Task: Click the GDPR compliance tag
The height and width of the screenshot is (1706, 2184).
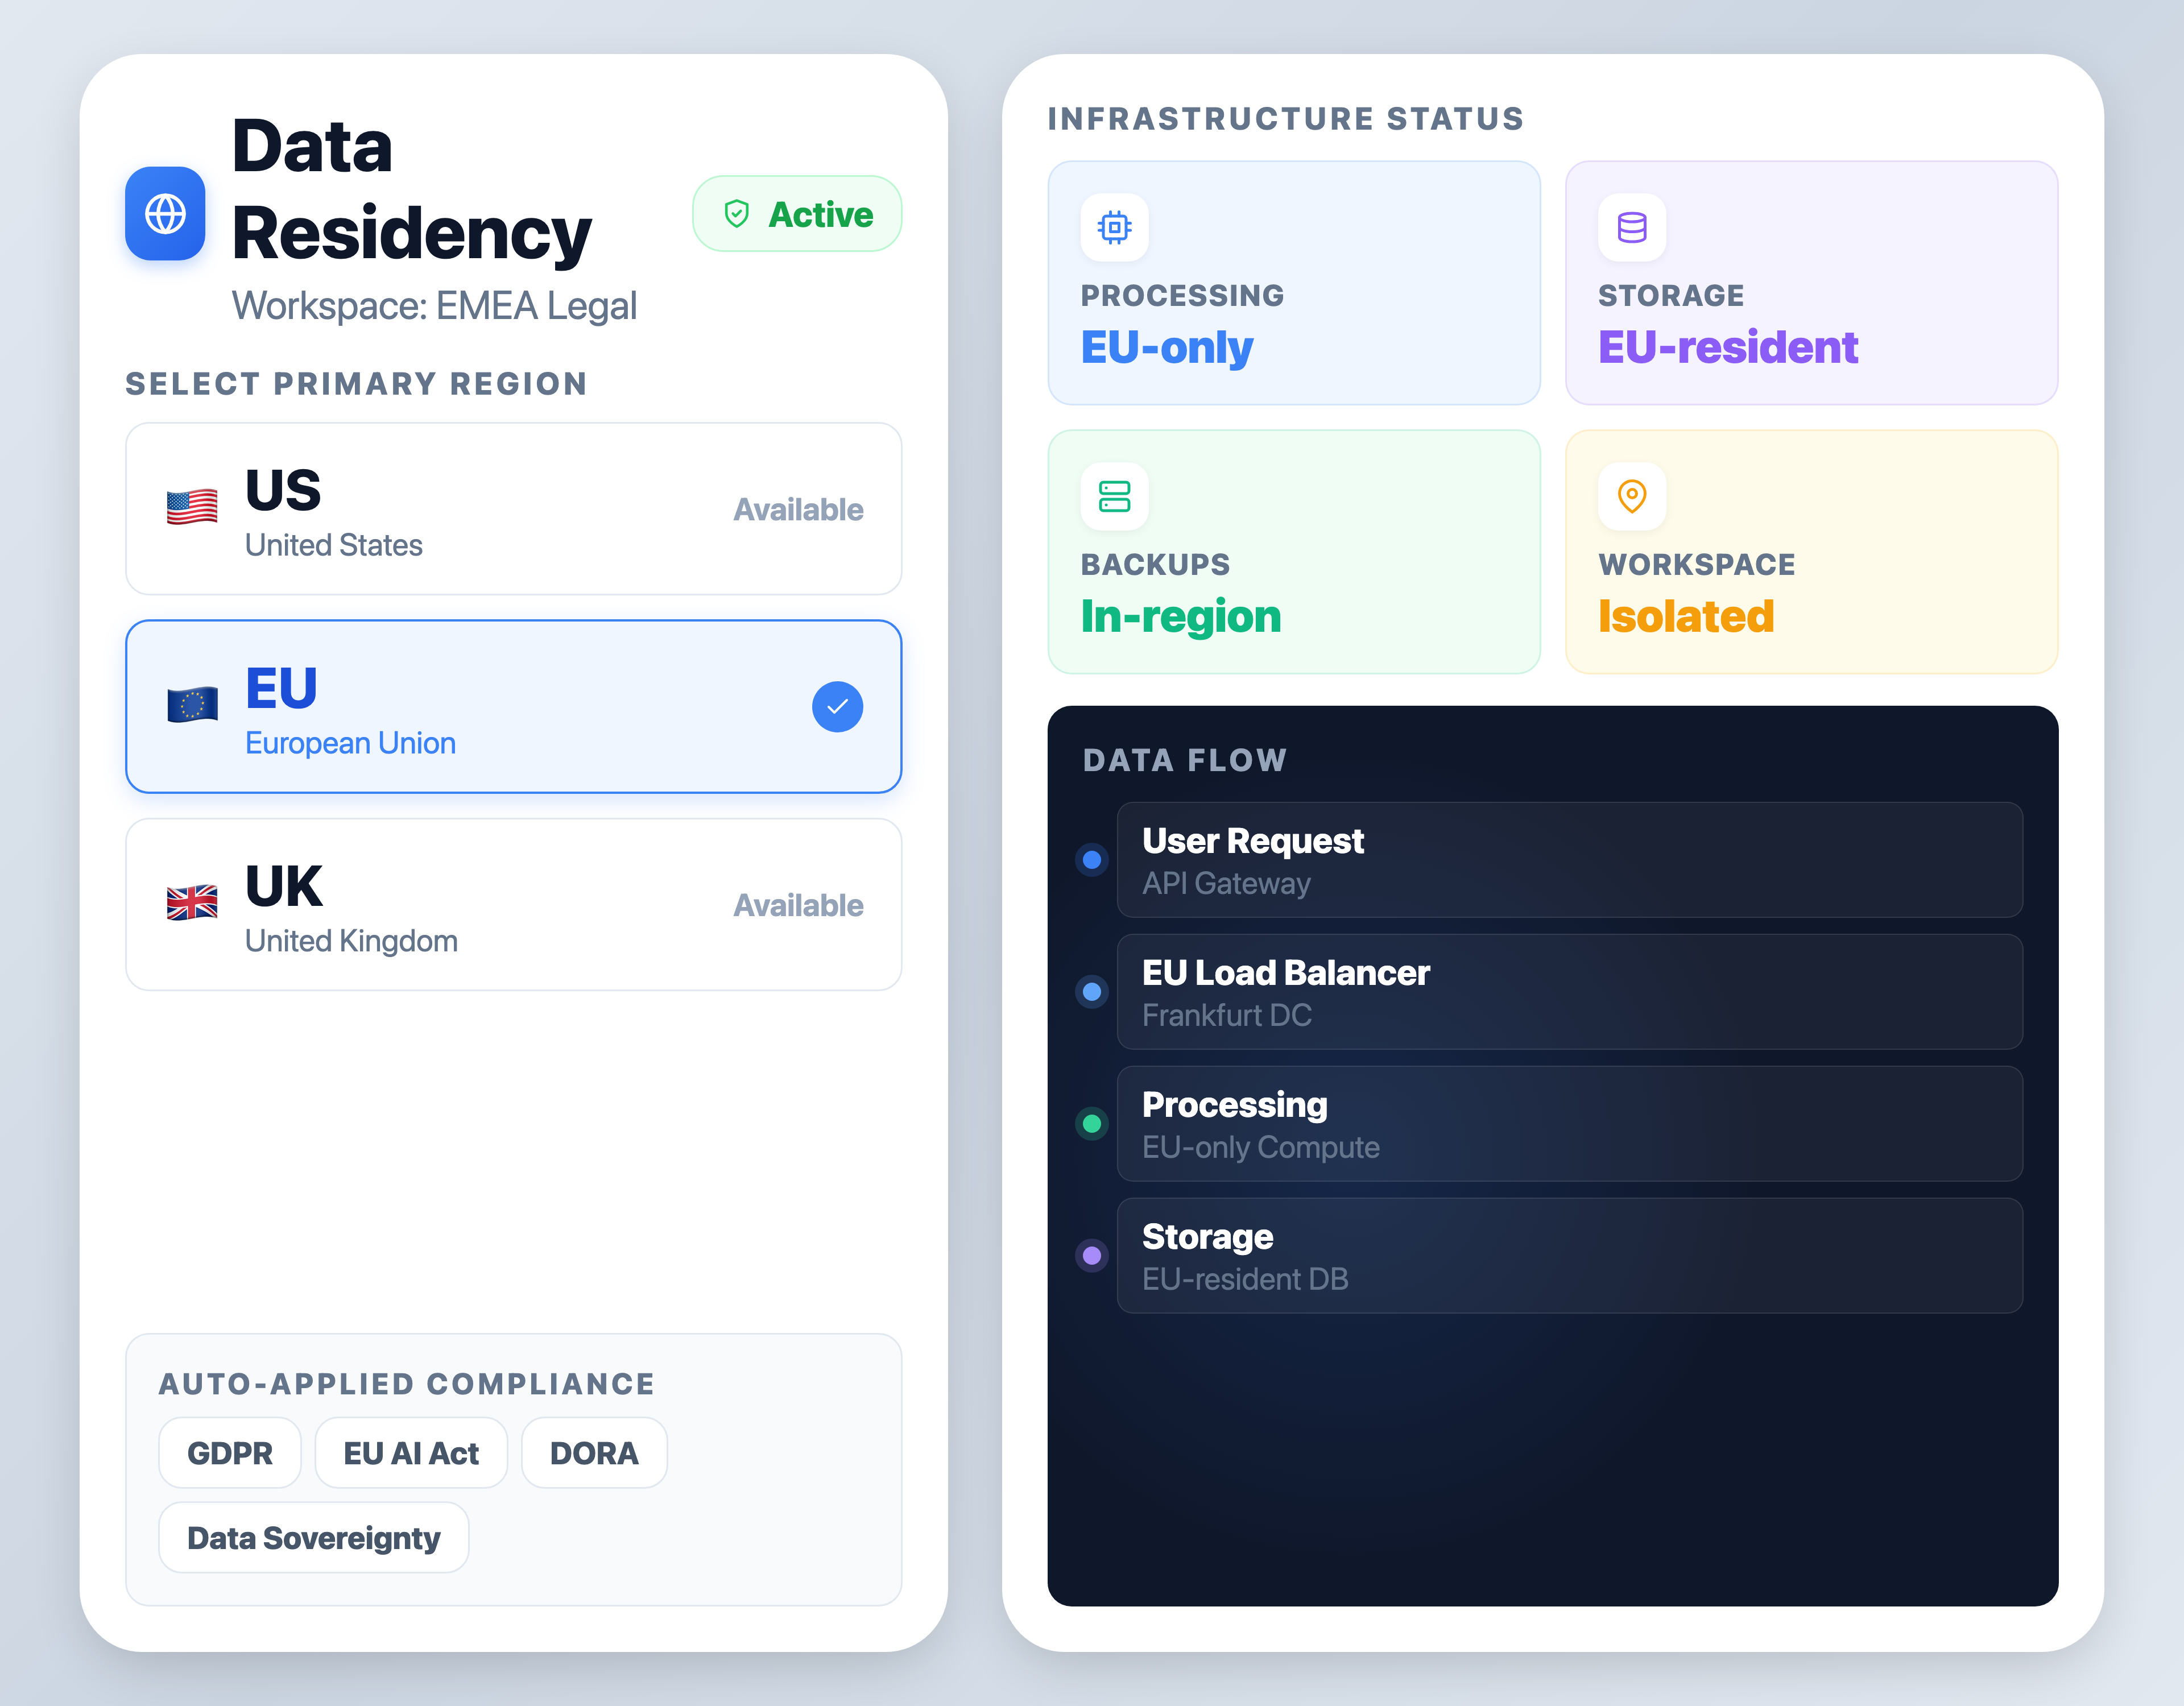Action: [229, 1452]
